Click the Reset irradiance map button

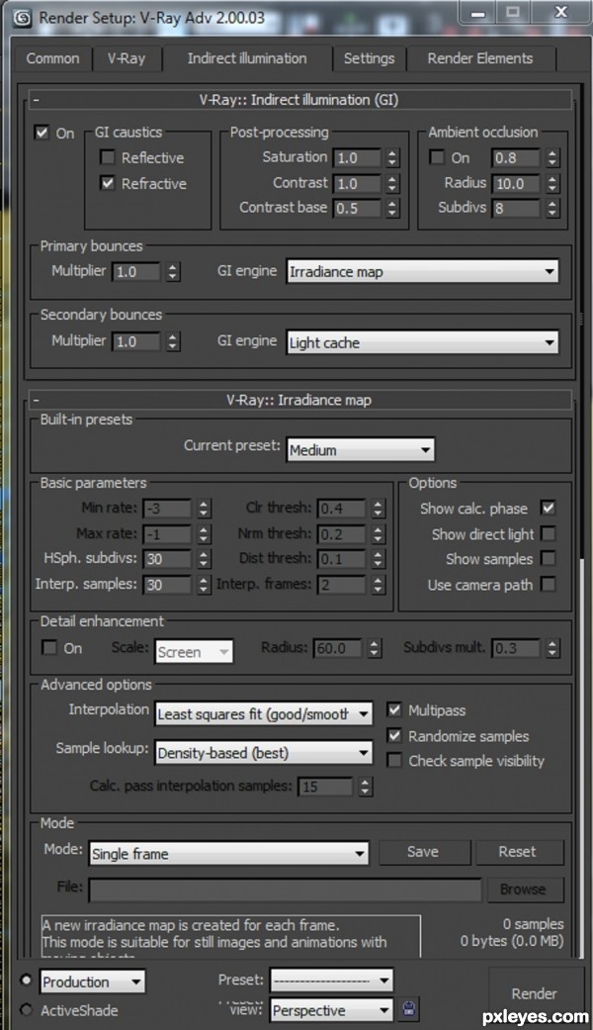pos(519,852)
